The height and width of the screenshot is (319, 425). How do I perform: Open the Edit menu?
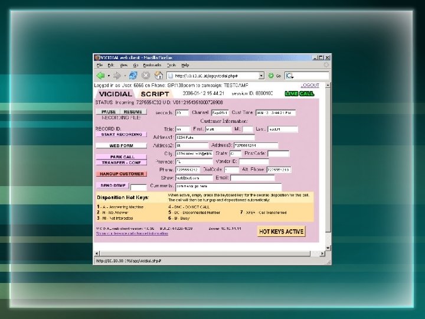110,65
